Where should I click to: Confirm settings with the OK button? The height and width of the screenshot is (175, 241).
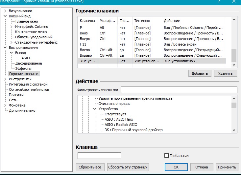(x=176, y=167)
